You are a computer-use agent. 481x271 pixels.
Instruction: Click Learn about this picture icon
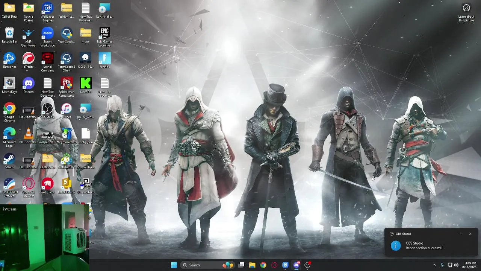[466, 12]
